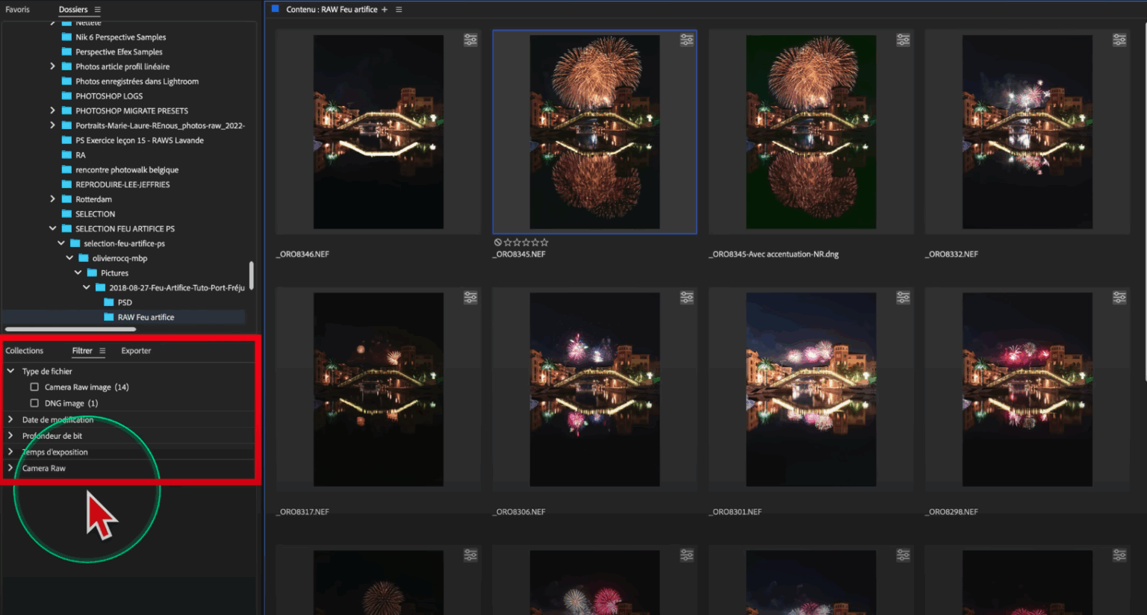The image size is (1147, 615).
Task: Collapse the Type de fichier section
Action: point(10,371)
